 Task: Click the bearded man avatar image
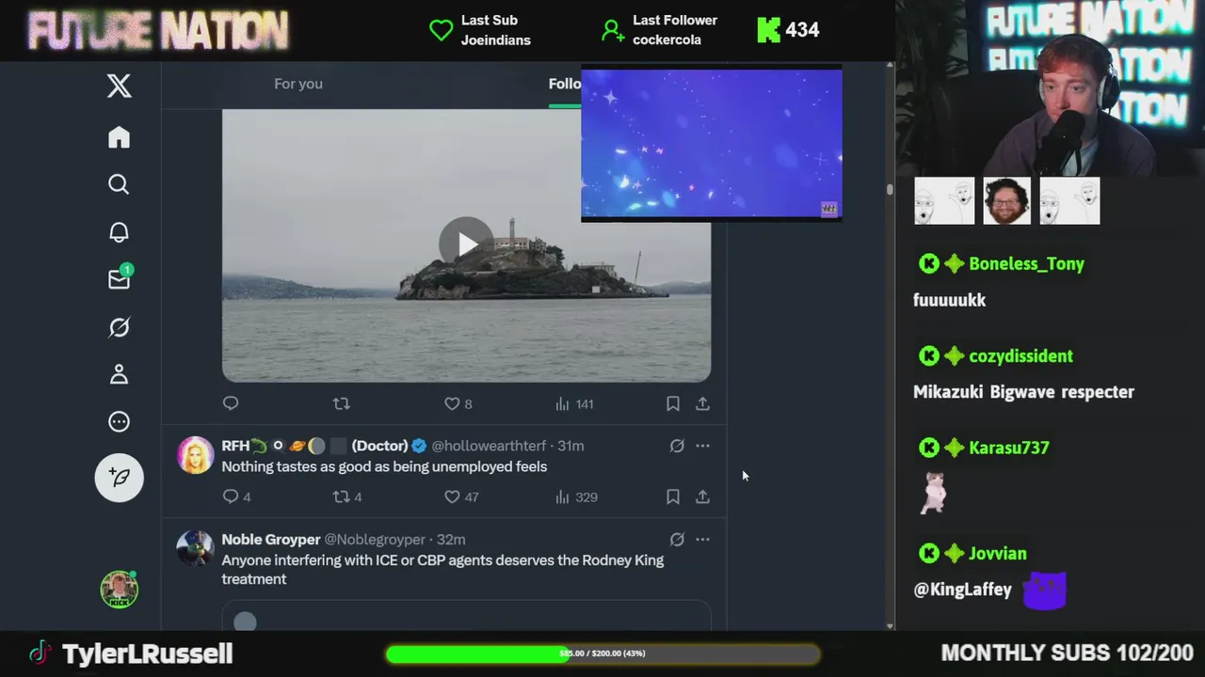click(1006, 200)
